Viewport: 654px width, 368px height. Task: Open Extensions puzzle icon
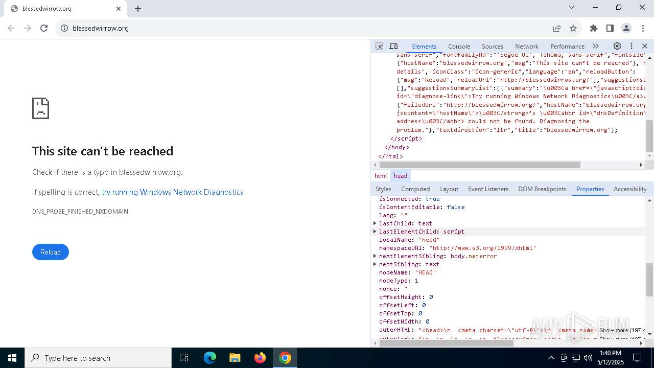[x=594, y=28]
